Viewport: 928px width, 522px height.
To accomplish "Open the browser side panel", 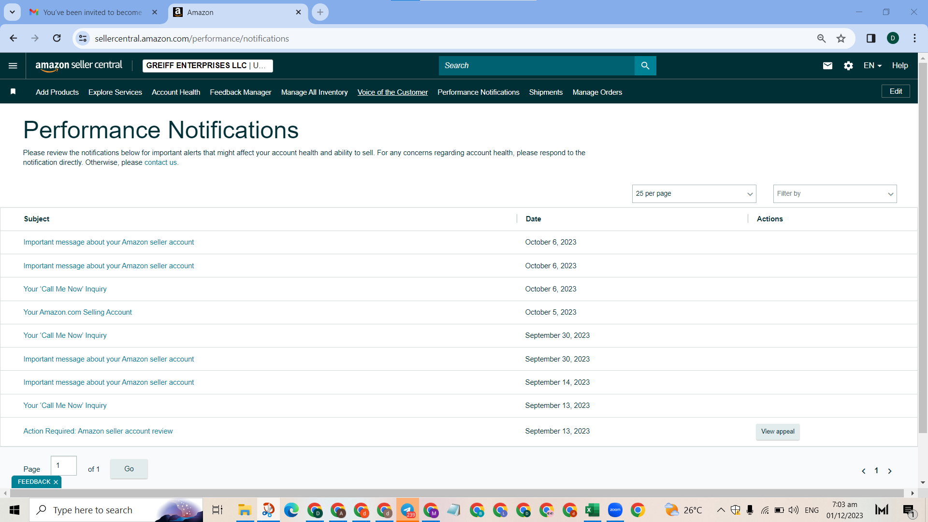I will [871, 38].
